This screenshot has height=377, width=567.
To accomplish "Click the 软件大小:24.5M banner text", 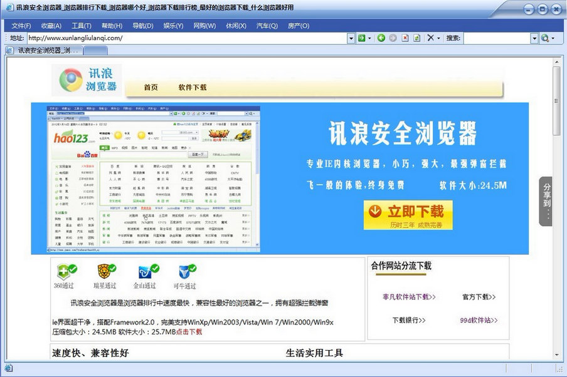I will [x=473, y=185].
